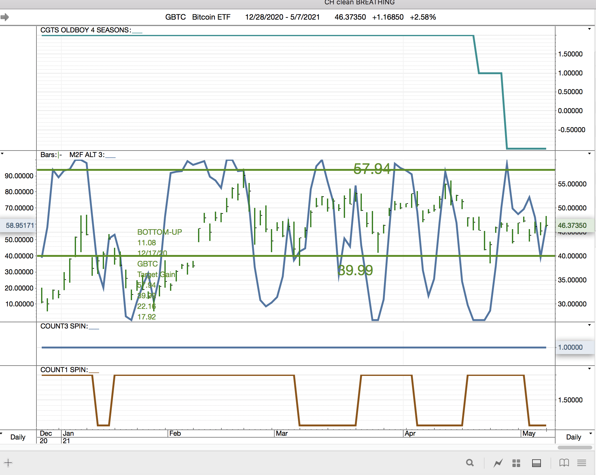Click the gray arrow icon at top left
The height and width of the screenshot is (475, 596).
[5, 17]
